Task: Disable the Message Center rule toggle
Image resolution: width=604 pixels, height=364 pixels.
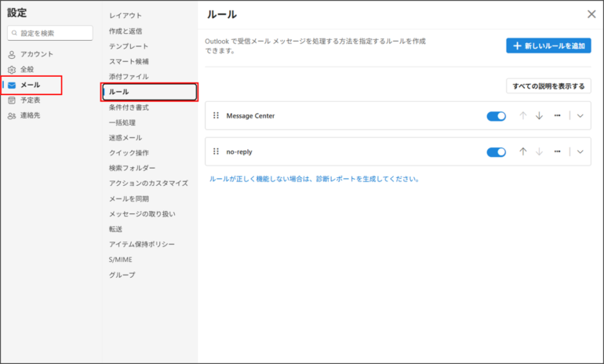Action: coord(496,116)
